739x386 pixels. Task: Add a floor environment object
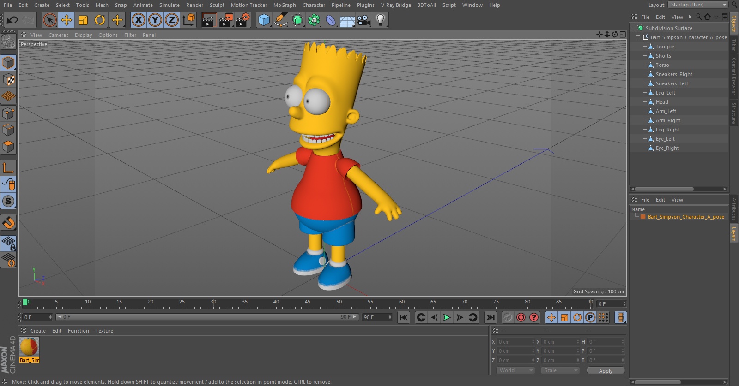(347, 20)
